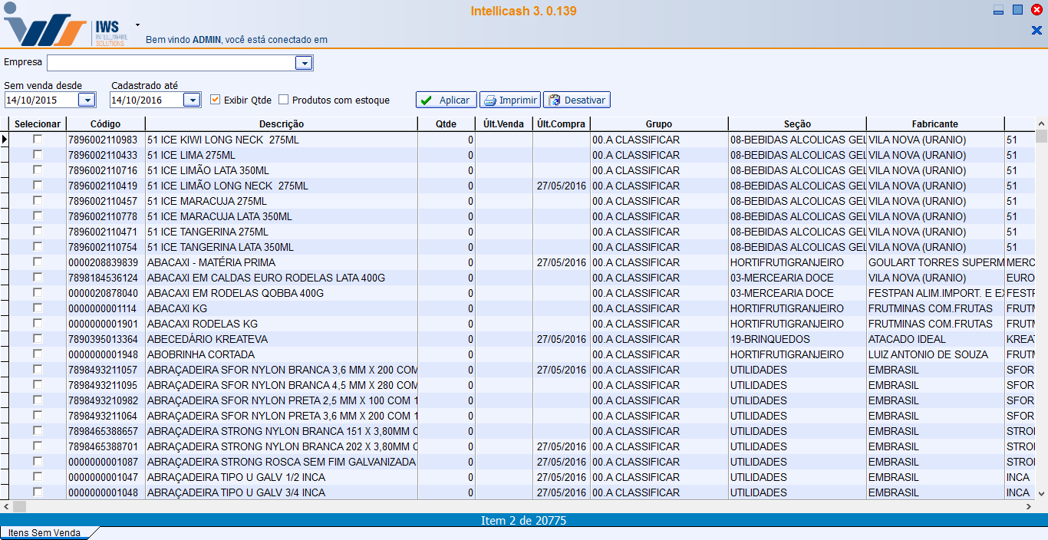Viewport: 1048px width, 540px height.
Task: Mark the 51 ICE MARACUJA 275ML row checkbox
Action: click(37, 201)
